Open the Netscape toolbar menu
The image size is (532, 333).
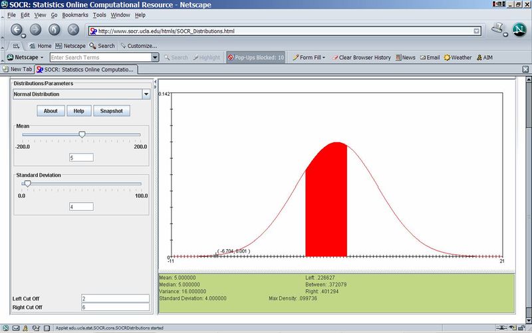click(25, 57)
